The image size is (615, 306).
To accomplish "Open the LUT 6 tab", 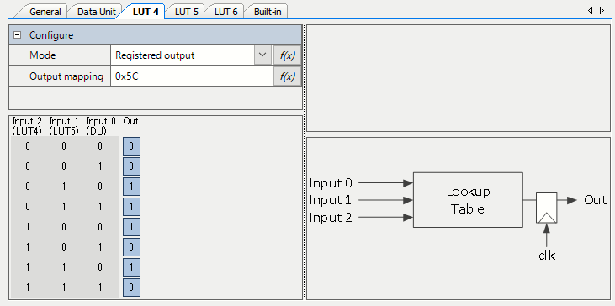I will [x=226, y=12].
